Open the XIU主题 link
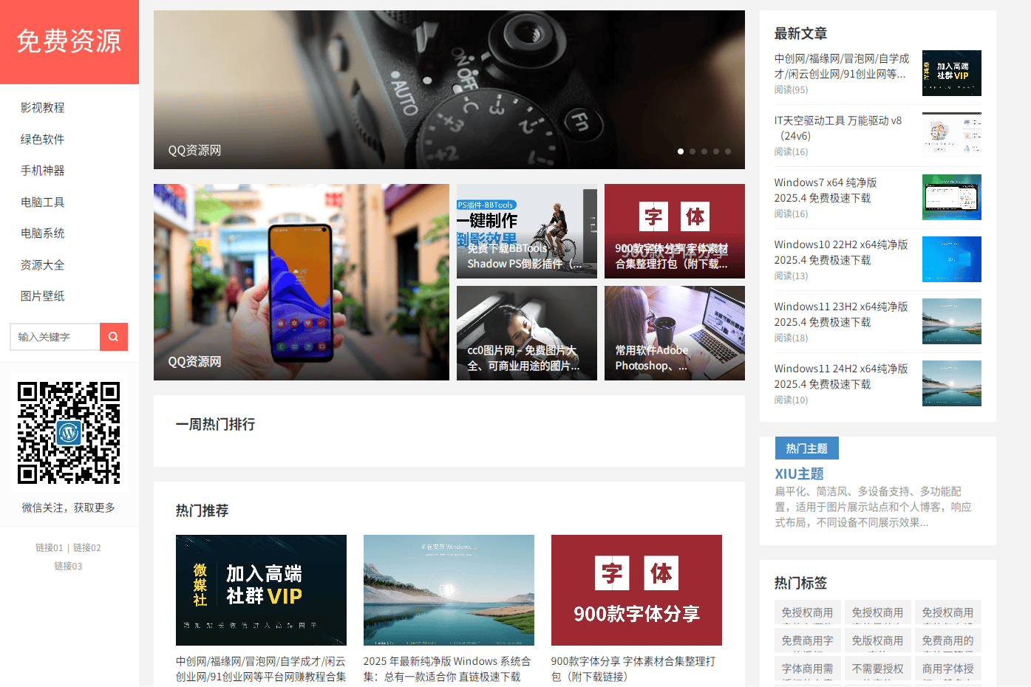 (799, 474)
